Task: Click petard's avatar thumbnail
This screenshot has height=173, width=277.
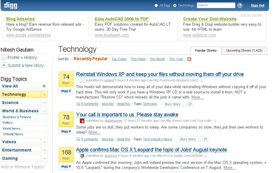Action: tap(82, 80)
